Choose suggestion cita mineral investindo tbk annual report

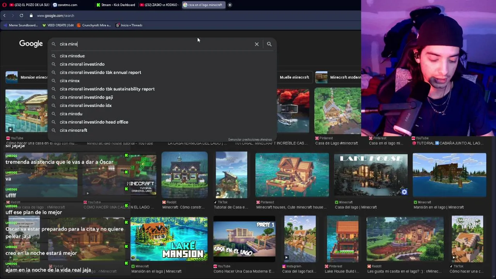(x=162, y=72)
